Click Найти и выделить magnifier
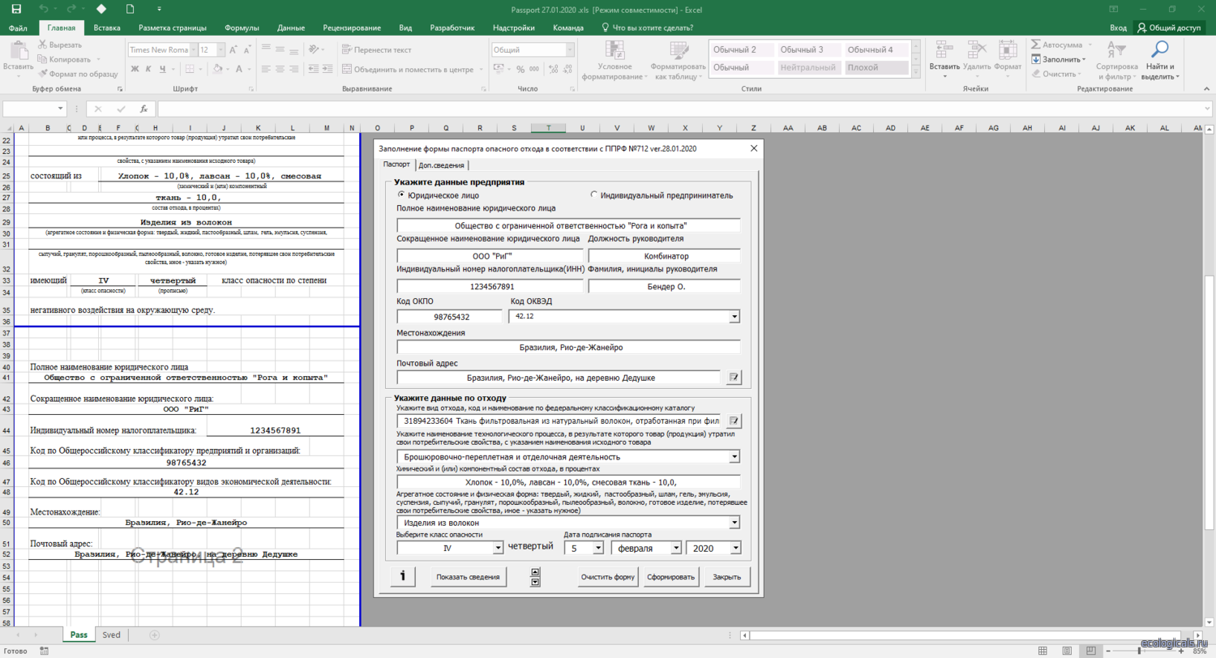1216x658 pixels. [1160, 50]
